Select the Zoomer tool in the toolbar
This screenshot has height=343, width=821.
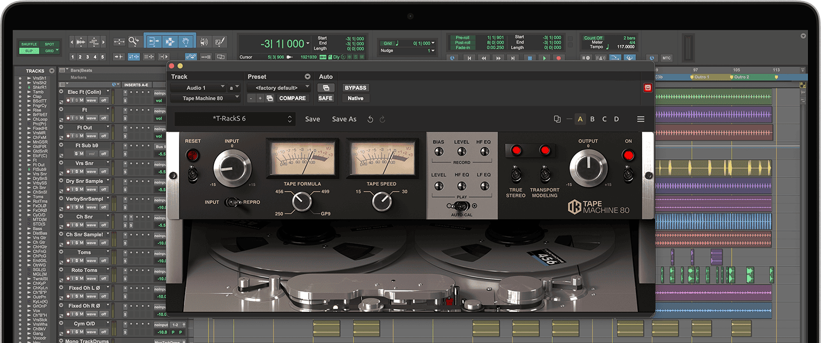tap(133, 42)
